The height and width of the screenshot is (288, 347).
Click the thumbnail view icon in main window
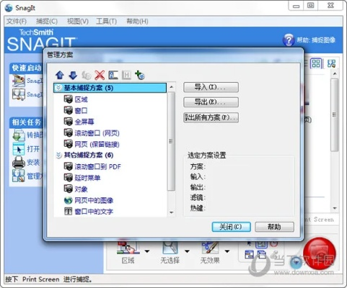316,63
